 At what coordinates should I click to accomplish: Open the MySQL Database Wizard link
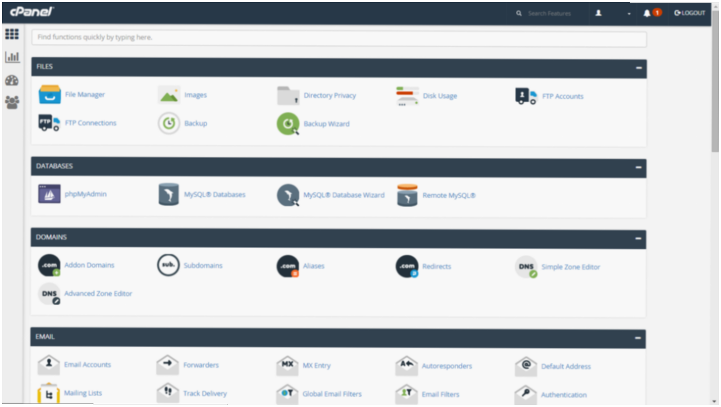coord(344,195)
